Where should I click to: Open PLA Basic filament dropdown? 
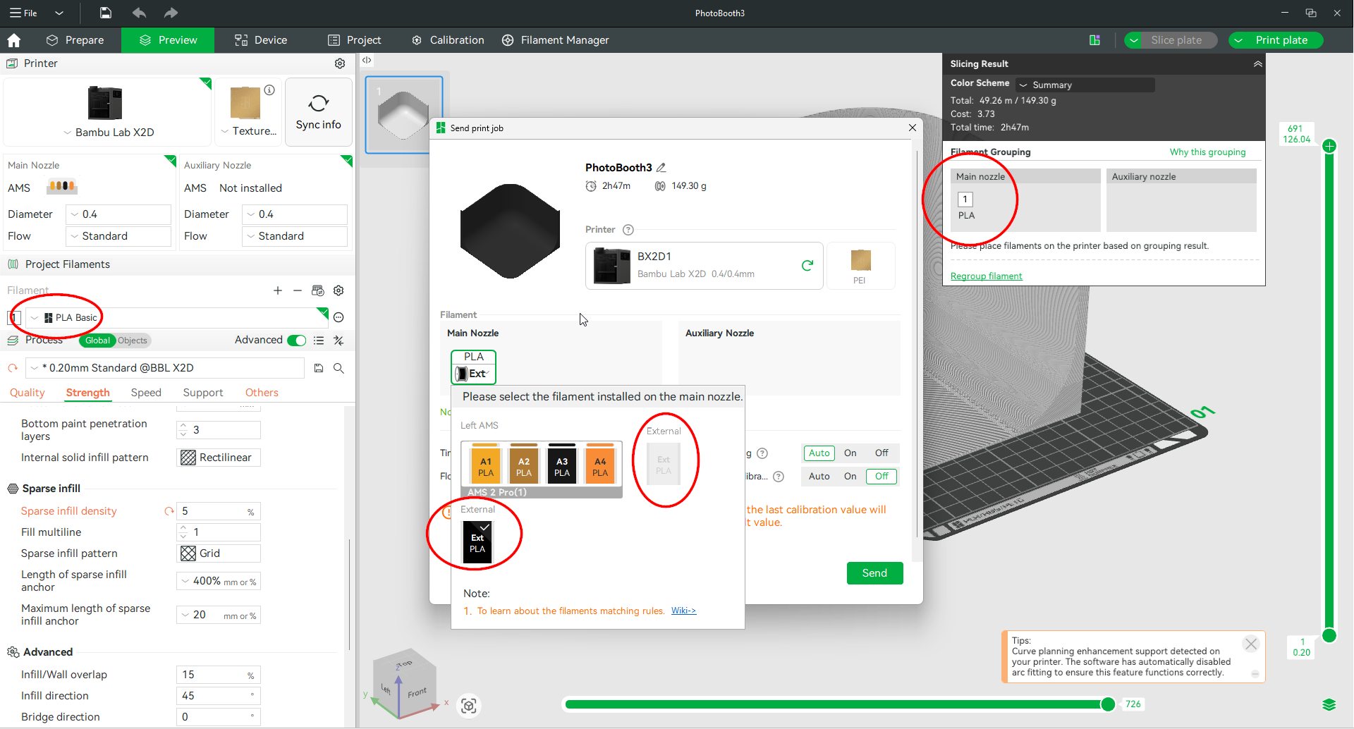(177, 318)
